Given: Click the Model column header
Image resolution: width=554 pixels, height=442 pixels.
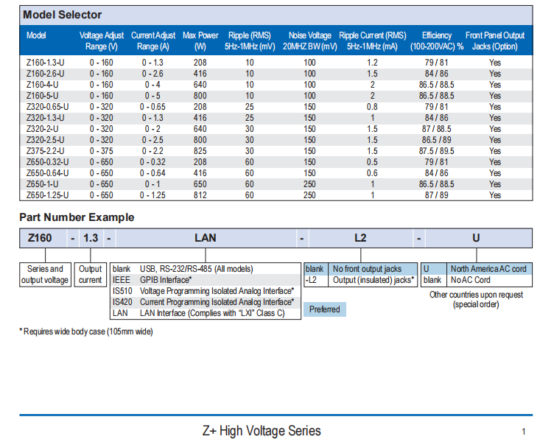Looking at the screenshot, I should click(36, 35).
